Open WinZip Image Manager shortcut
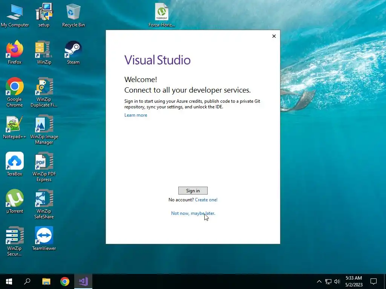This screenshot has width=386, height=289. point(44,130)
